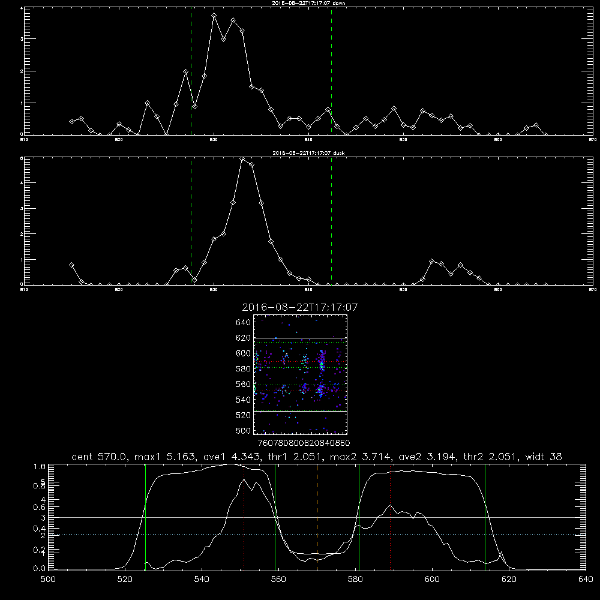Click the spectral image timestamp title above it
600x600 pixels.
(x=300, y=307)
